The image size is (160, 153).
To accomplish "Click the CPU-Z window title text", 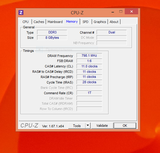I will point(77,13).
